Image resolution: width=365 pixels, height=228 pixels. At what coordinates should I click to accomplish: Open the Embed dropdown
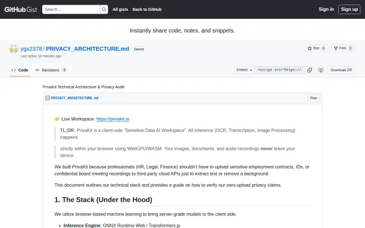(244, 70)
